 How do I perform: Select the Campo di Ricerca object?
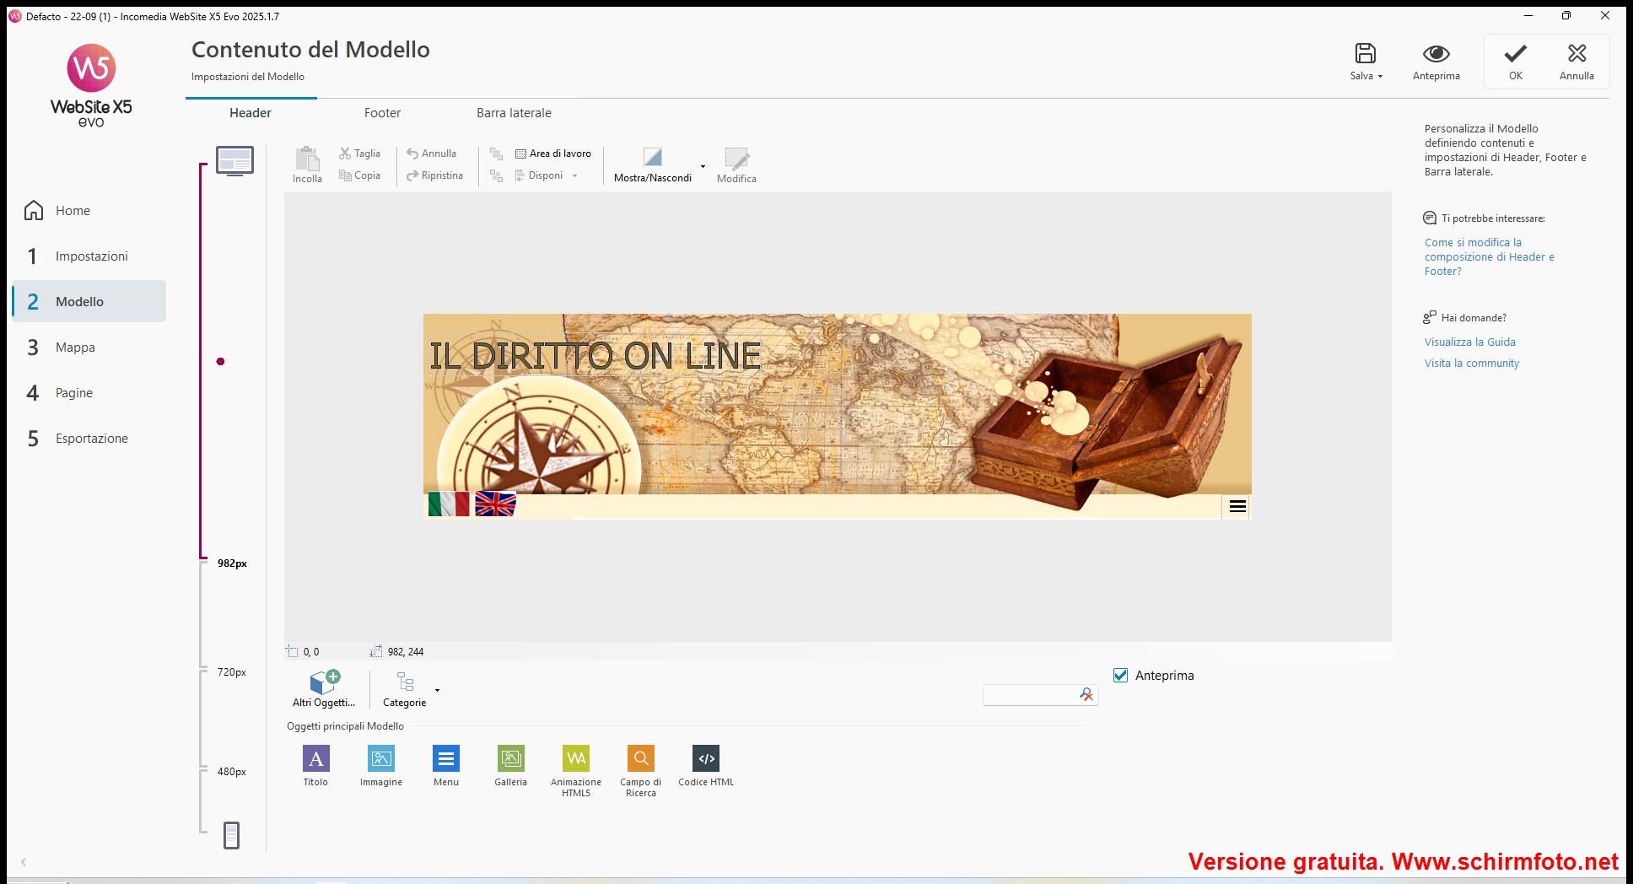pyautogui.click(x=641, y=759)
